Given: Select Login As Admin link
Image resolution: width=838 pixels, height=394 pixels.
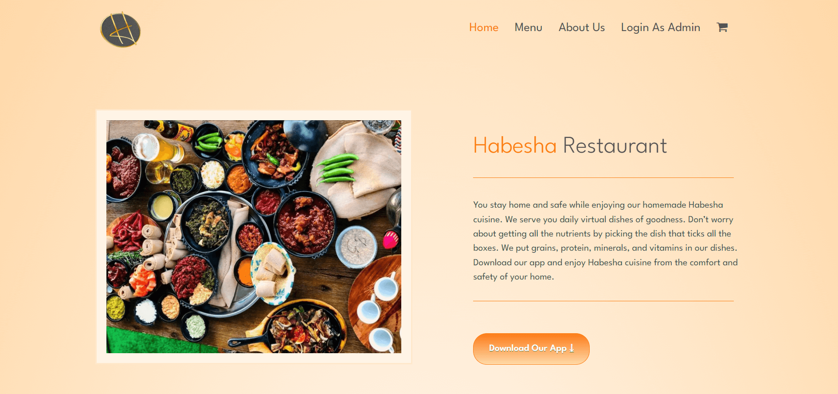Looking at the screenshot, I should 661,28.
